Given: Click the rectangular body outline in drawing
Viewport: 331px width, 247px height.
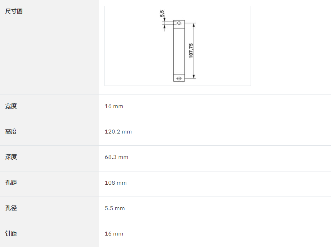Looking at the screenshot, I should point(179,51).
